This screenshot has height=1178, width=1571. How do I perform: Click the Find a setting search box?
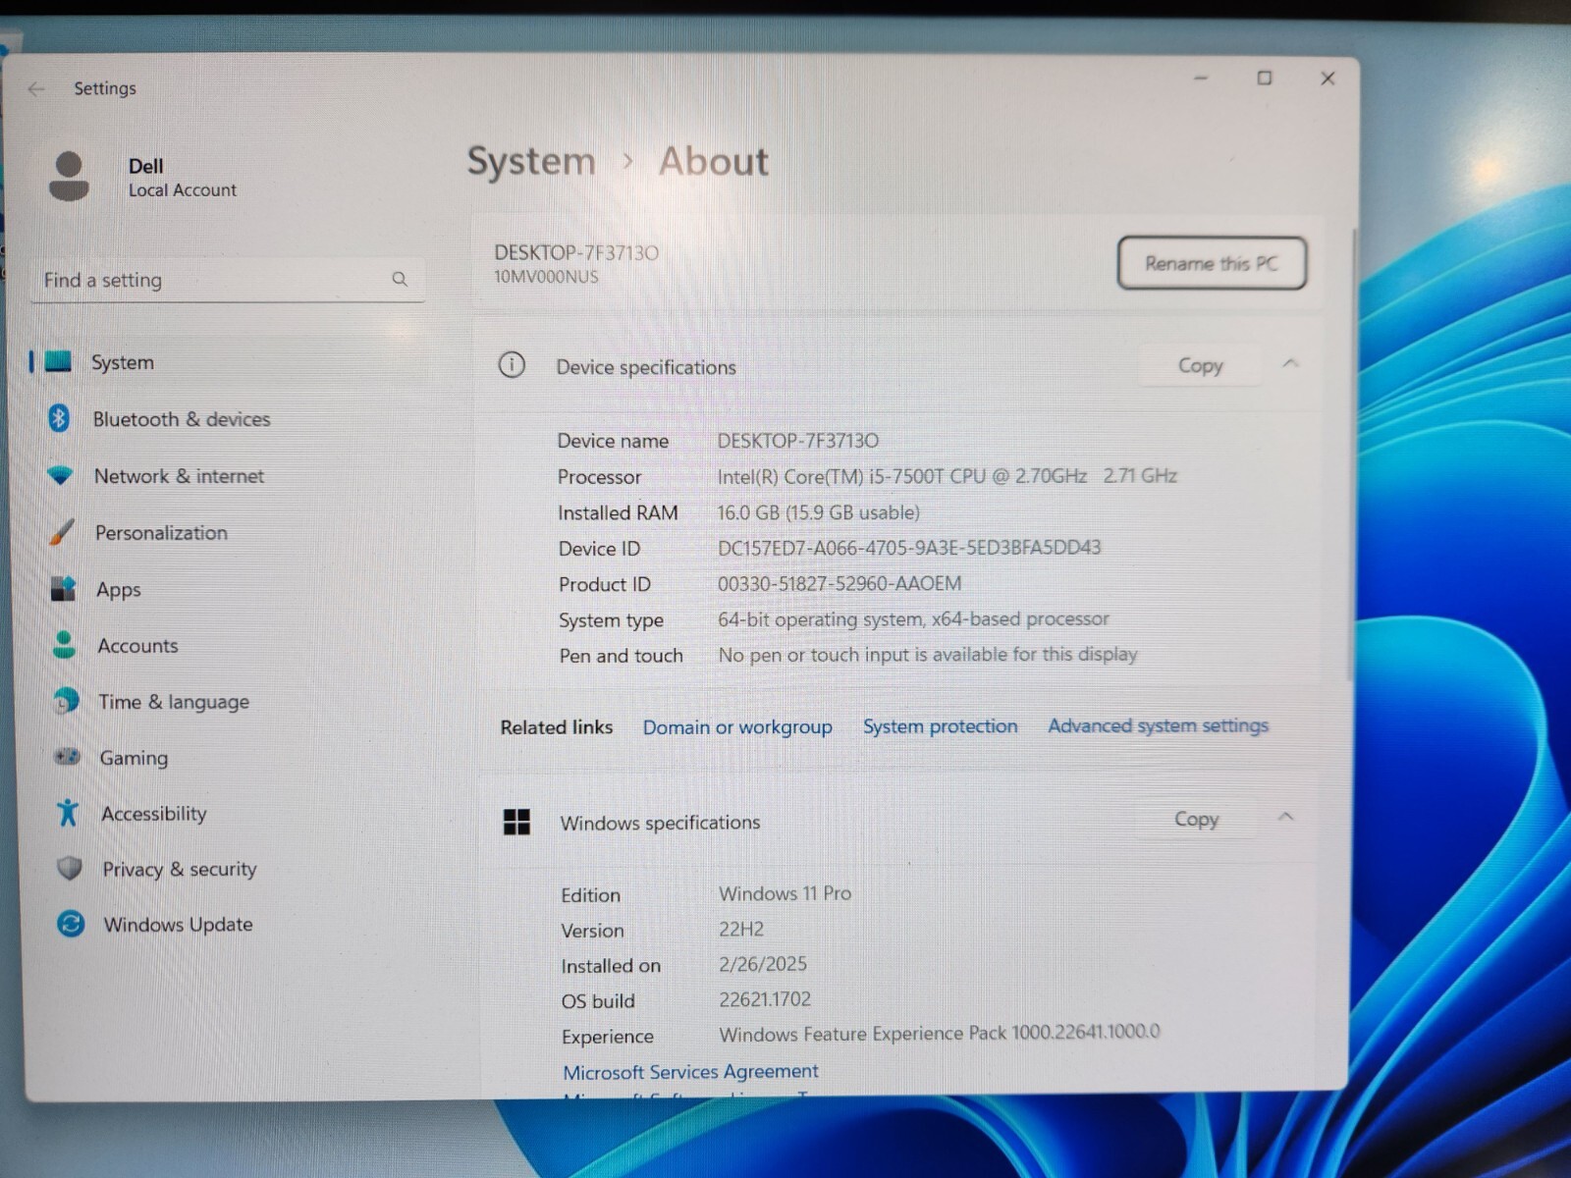pyautogui.click(x=228, y=280)
